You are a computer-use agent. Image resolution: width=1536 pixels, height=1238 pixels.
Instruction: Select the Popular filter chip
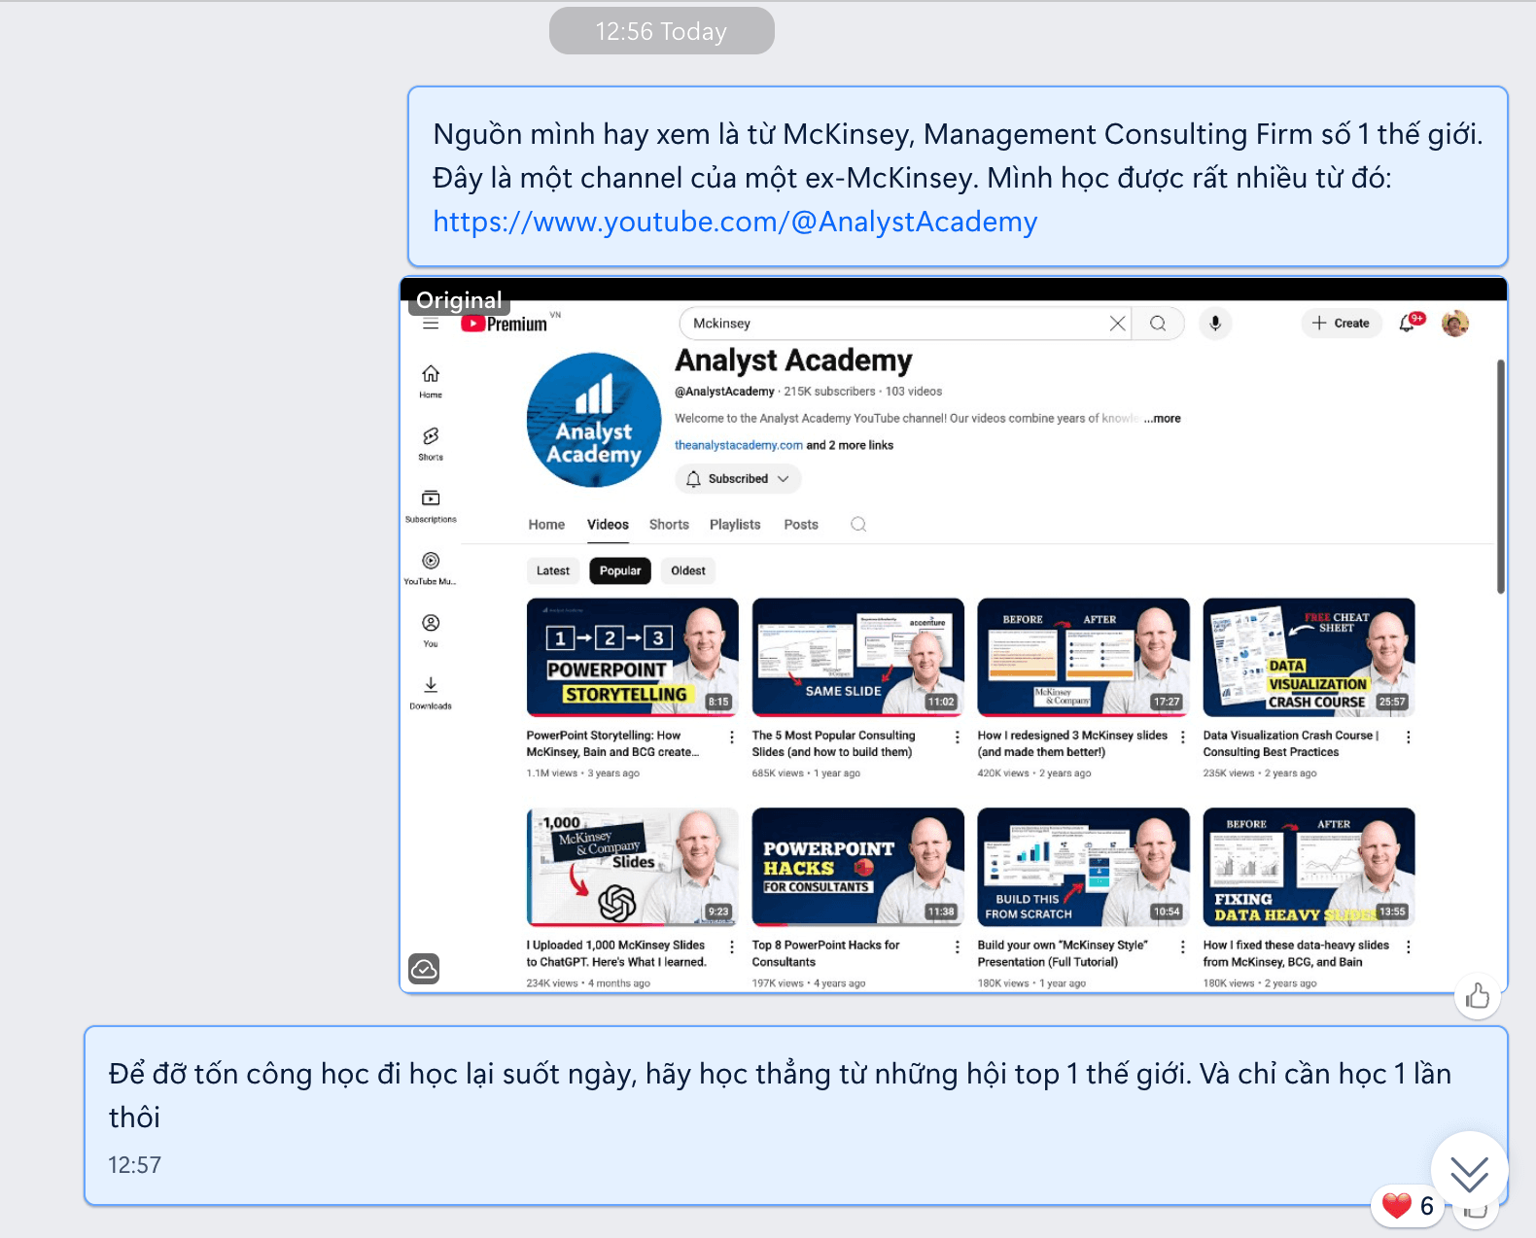(x=620, y=570)
